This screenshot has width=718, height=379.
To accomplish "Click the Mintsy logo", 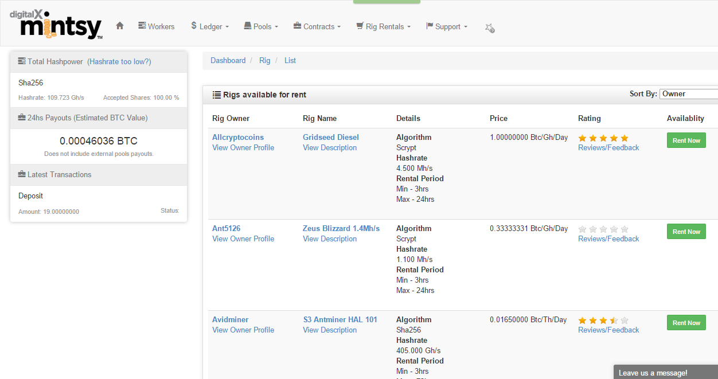I will pos(56,25).
